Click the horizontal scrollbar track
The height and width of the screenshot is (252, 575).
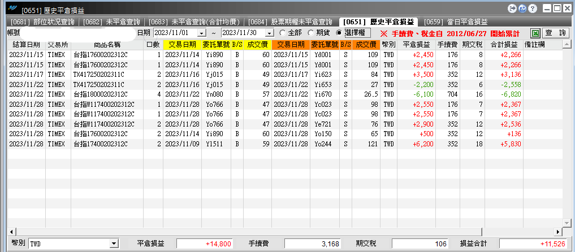(518, 232)
